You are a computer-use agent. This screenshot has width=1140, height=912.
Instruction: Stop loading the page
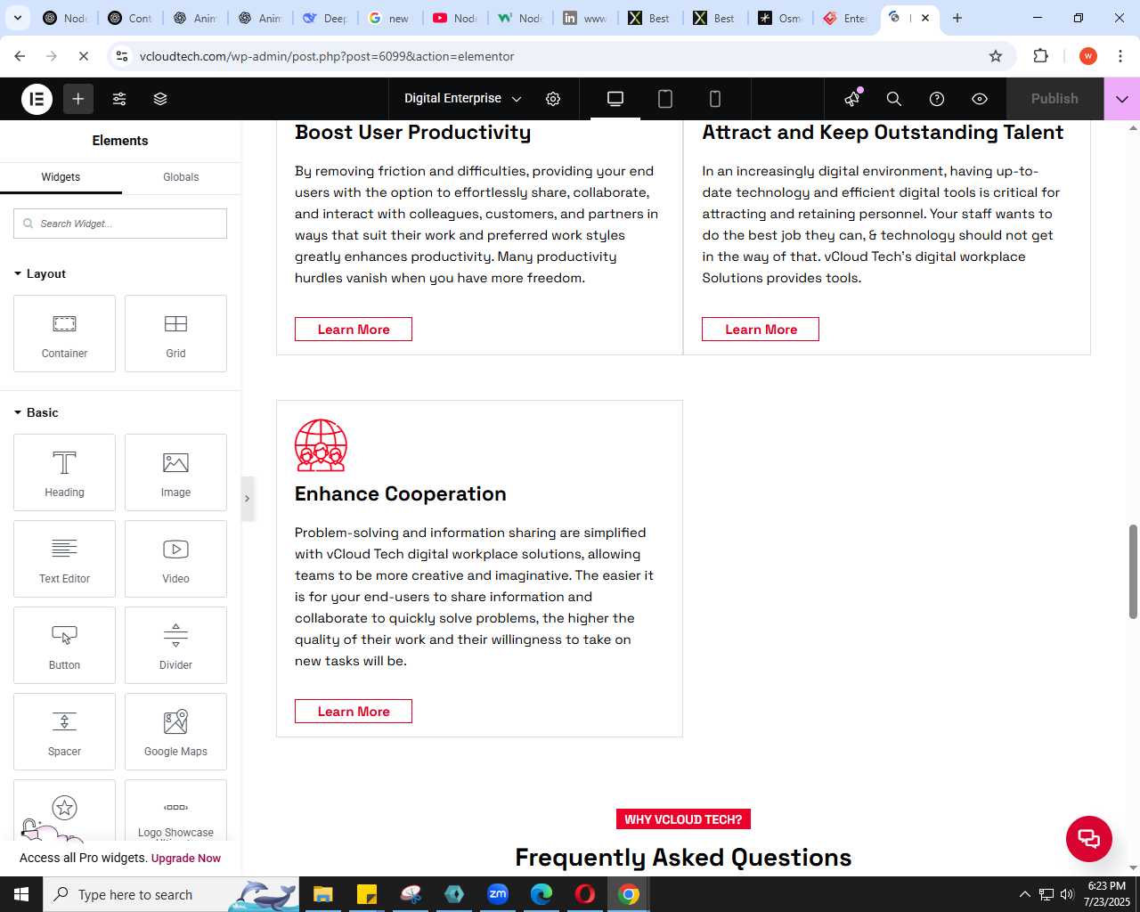[83, 56]
